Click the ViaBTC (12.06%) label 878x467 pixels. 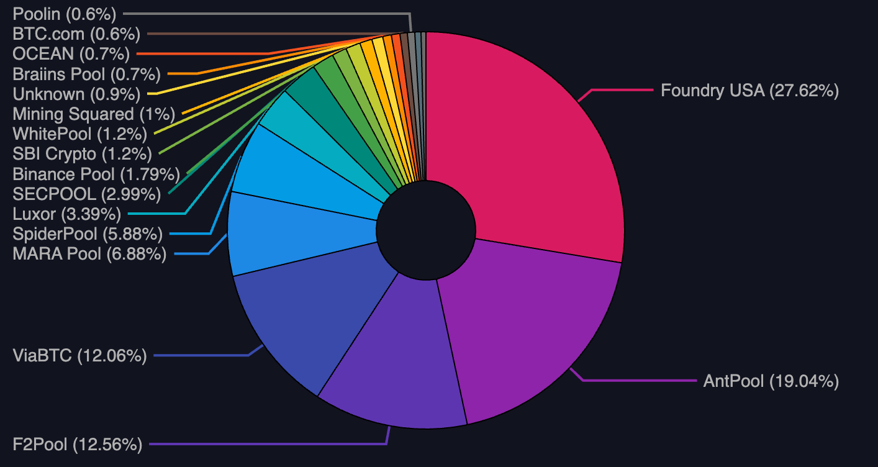pos(79,356)
